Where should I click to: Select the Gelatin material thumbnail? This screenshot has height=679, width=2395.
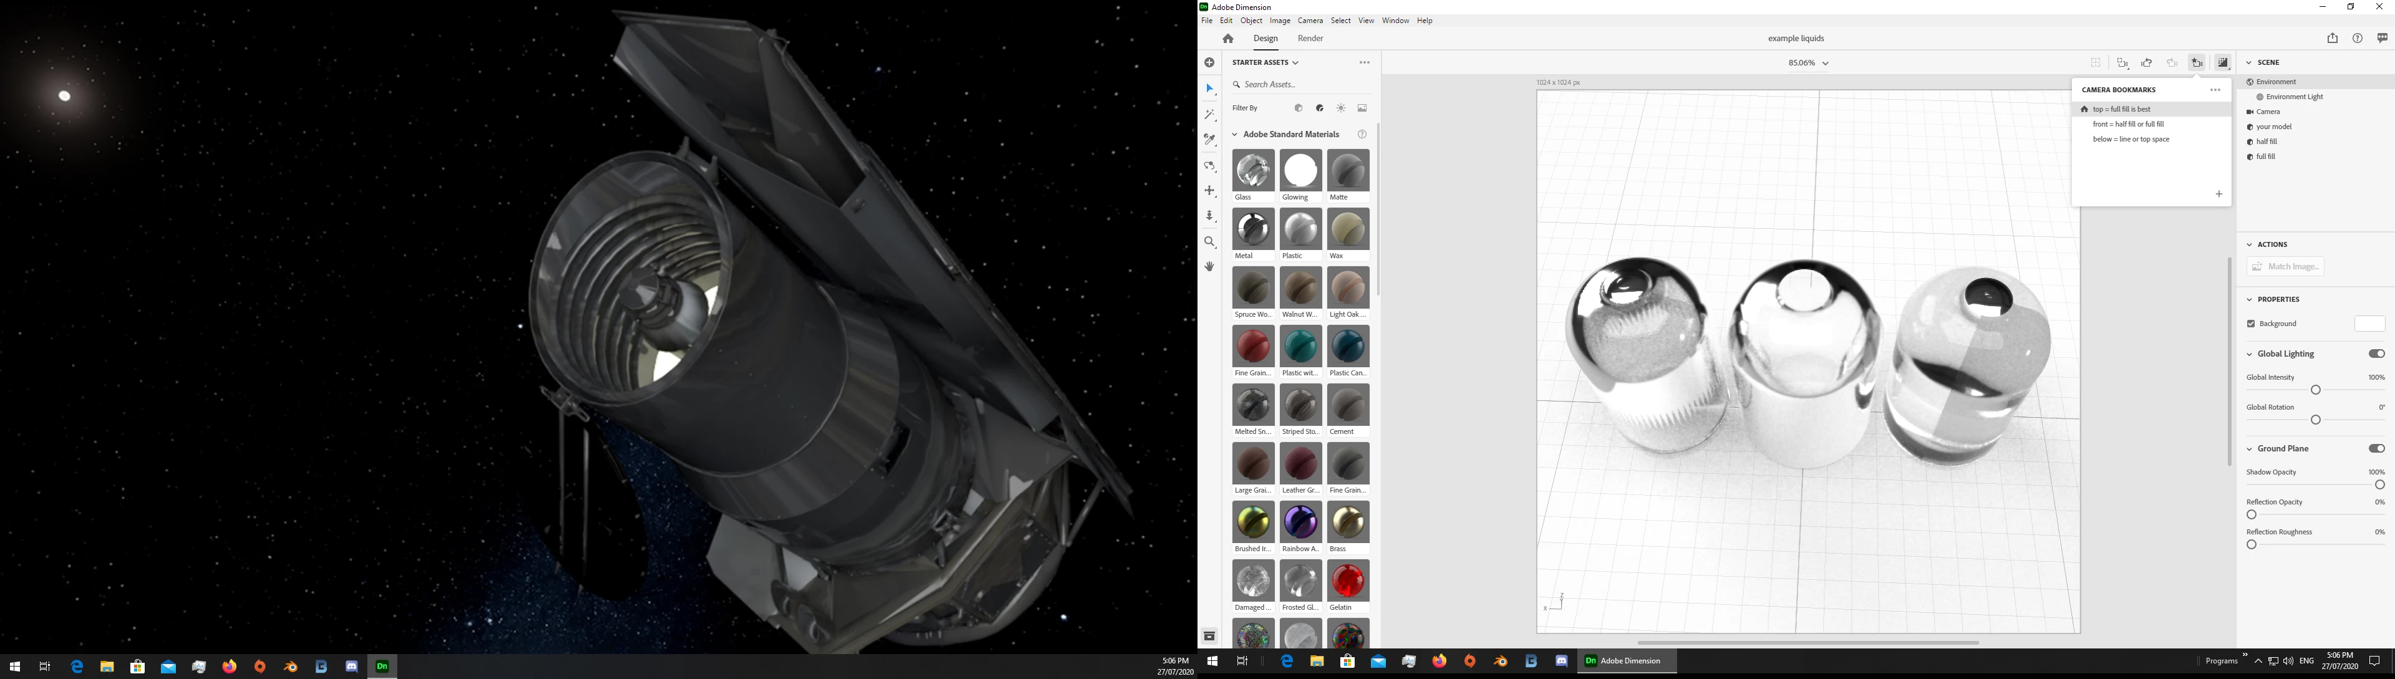click(1348, 582)
